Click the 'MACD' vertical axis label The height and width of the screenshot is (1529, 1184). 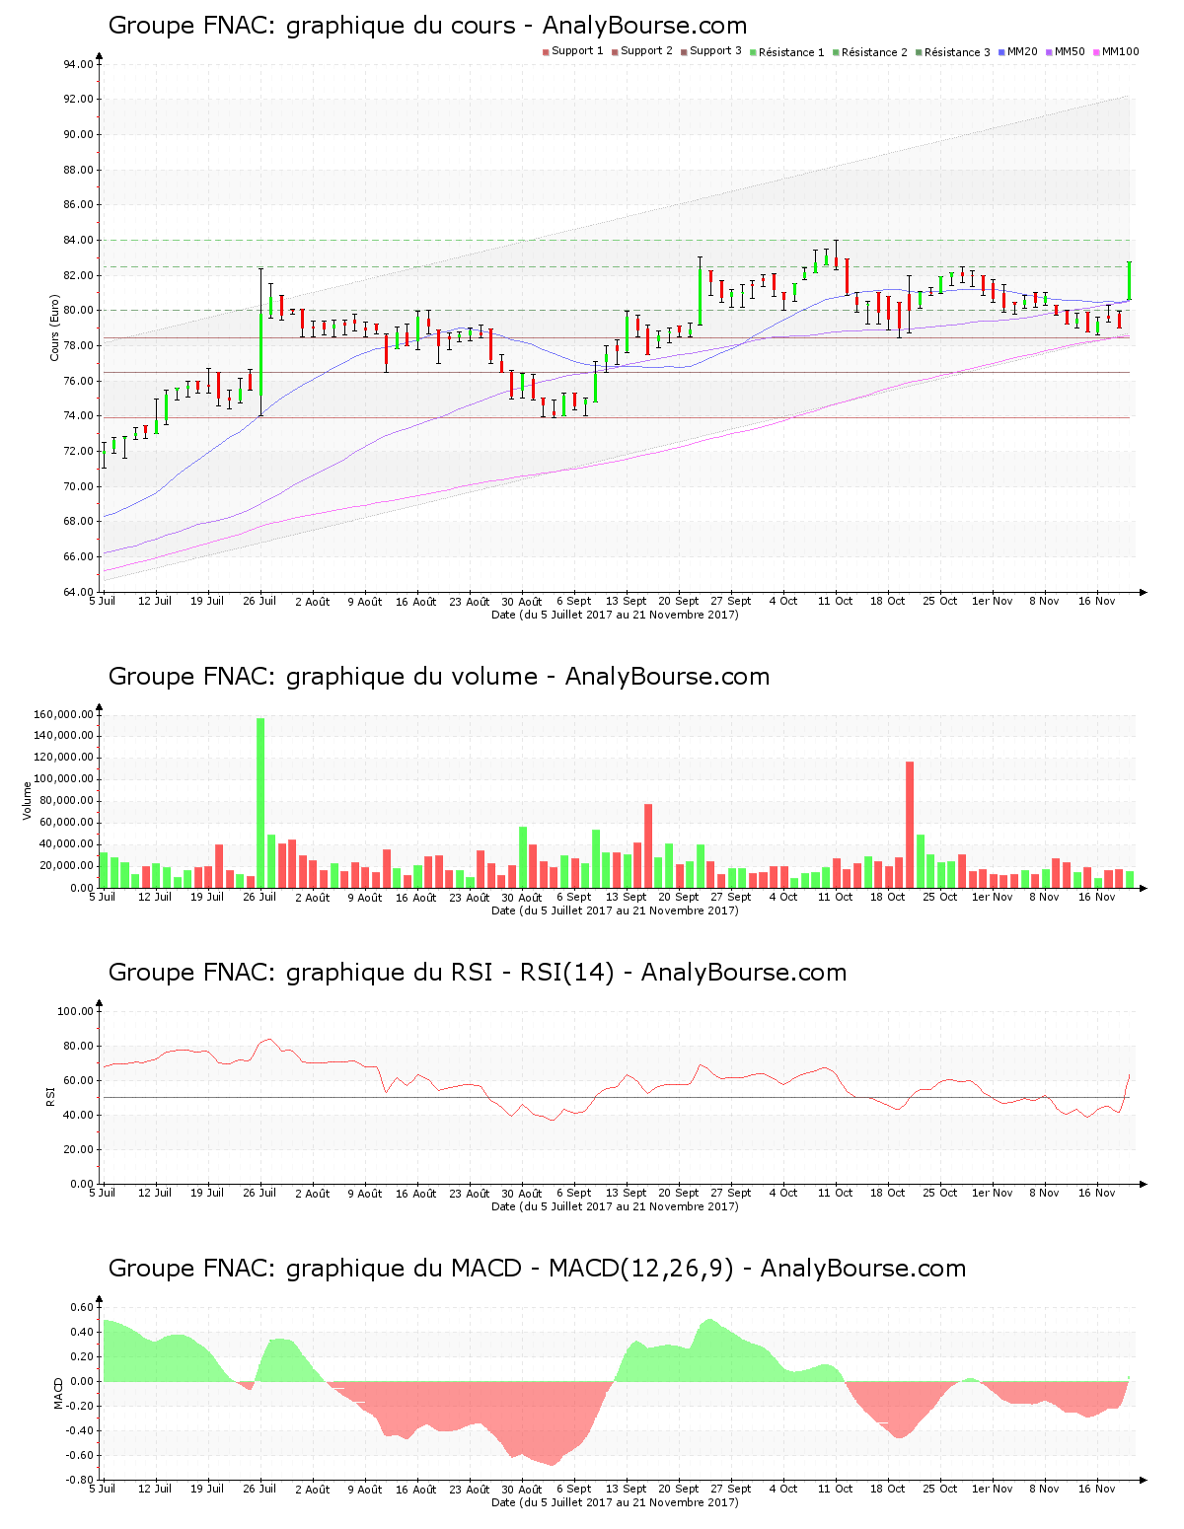coord(58,1393)
